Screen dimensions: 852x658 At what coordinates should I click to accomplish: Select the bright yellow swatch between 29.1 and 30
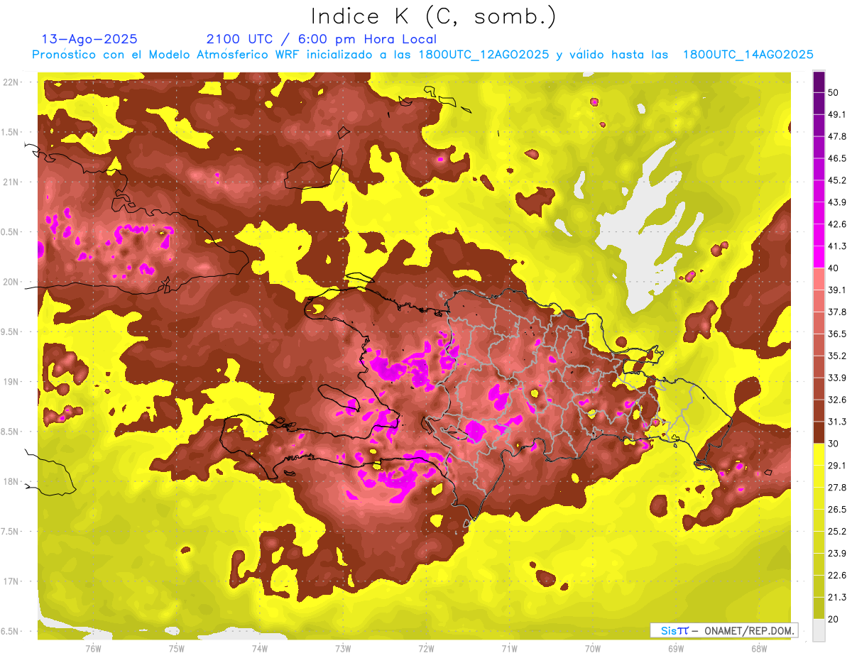tap(819, 455)
